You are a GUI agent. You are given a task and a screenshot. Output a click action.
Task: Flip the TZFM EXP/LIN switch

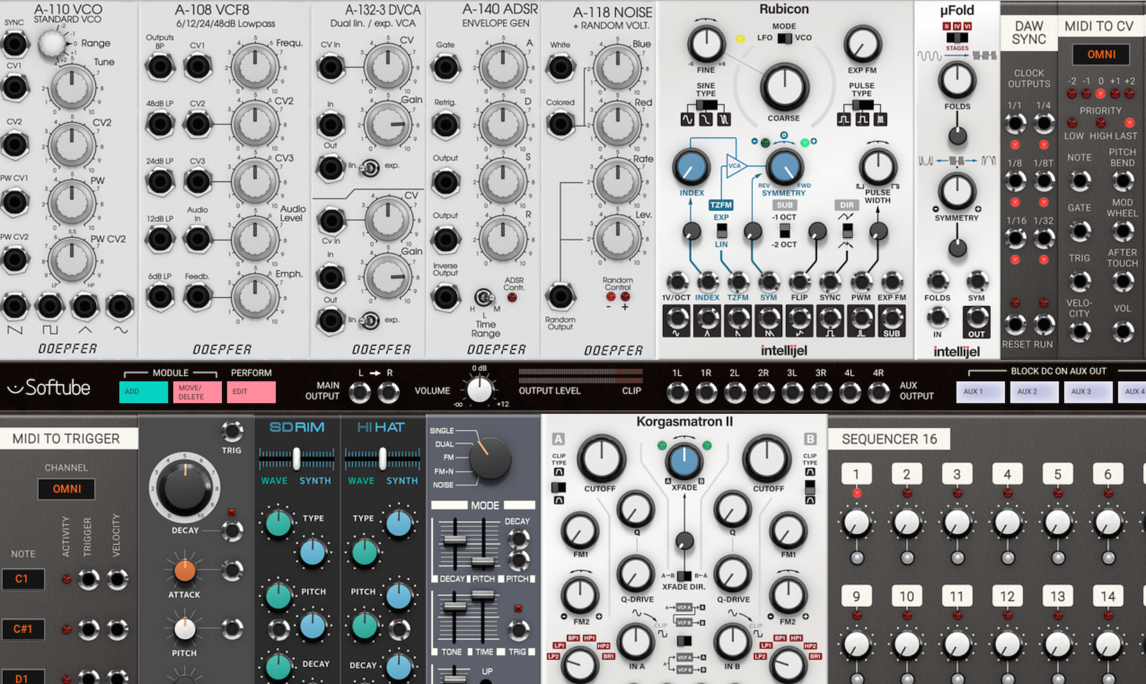click(x=721, y=230)
